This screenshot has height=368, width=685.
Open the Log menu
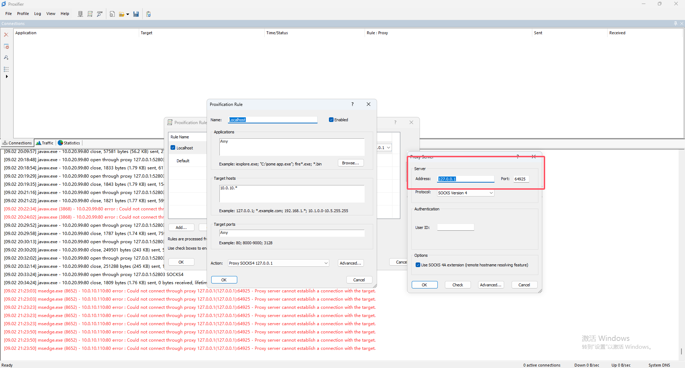coord(37,14)
